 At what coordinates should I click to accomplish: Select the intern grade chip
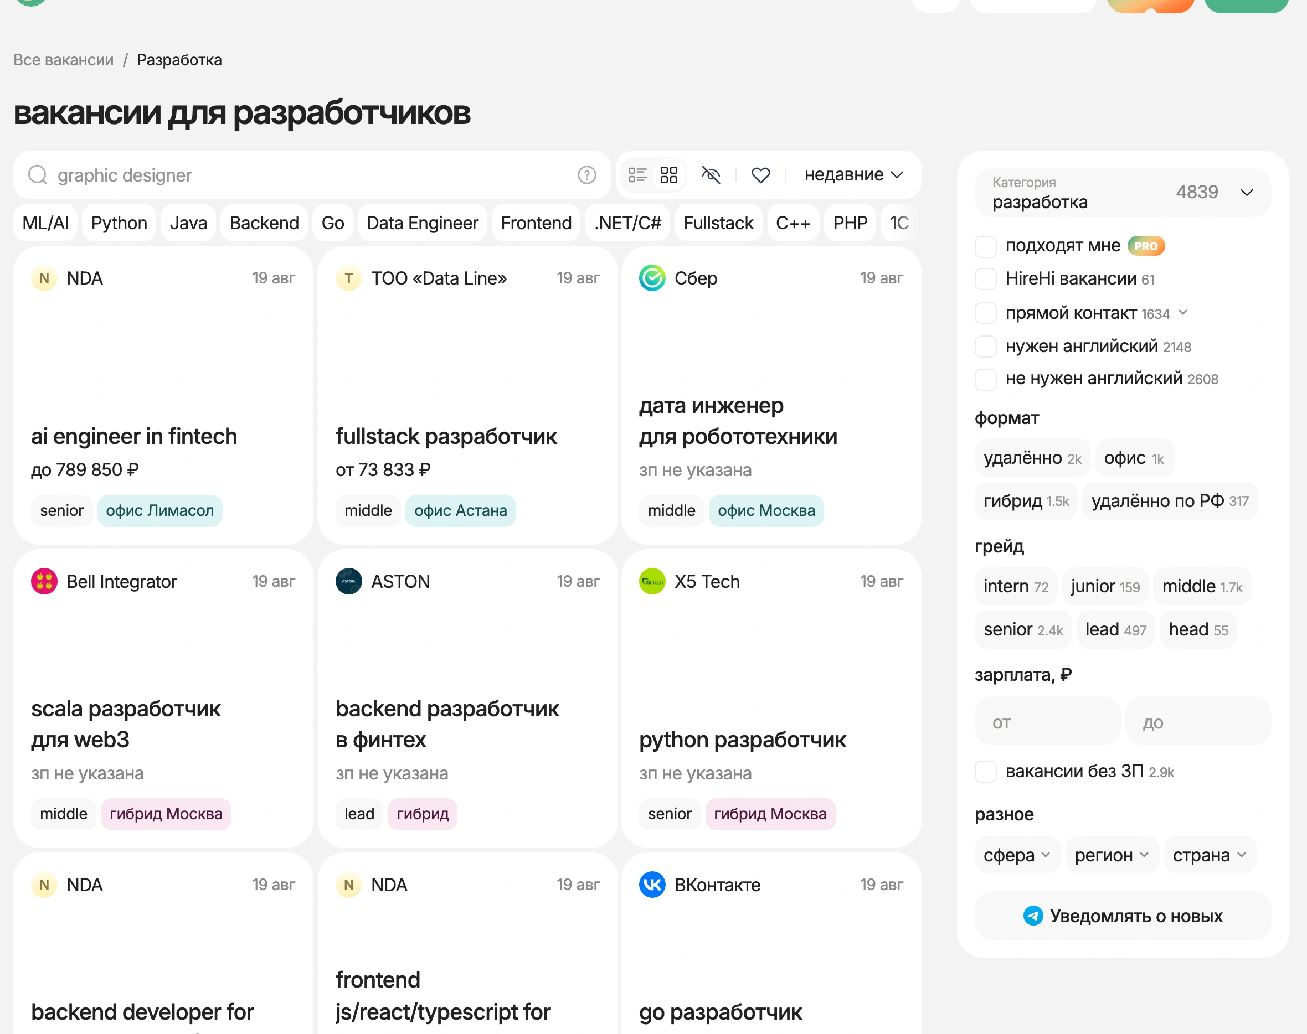point(1015,586)
